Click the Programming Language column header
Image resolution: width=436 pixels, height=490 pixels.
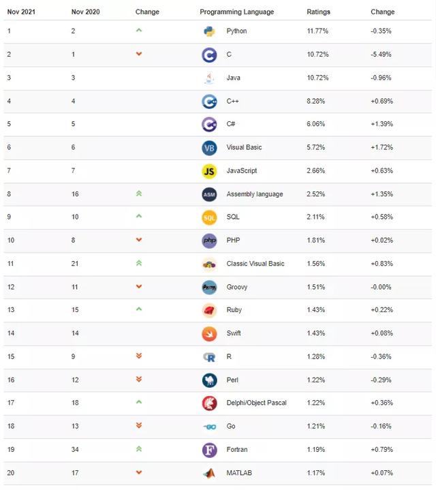point(236,12)
